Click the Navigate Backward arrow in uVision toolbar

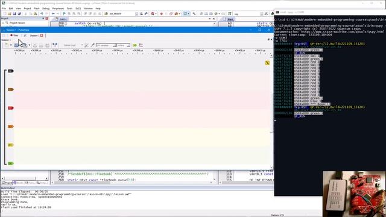[53, 14]
